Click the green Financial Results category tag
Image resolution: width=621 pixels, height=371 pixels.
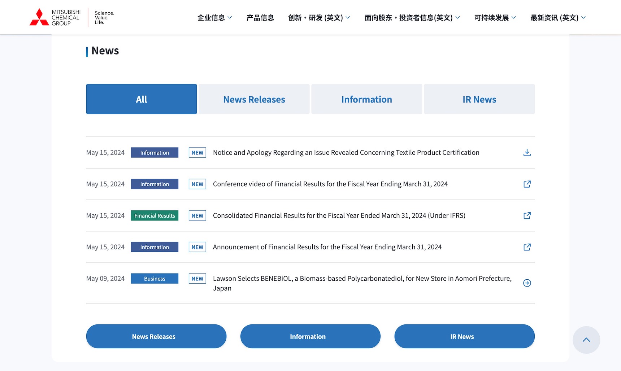155,215
